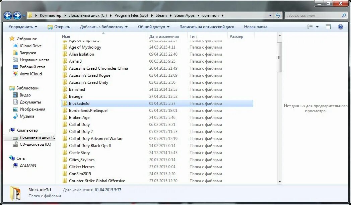Screen dimensions: 351x205
Task: Go back with the blue Back arrow
Action: pos(8,15)
